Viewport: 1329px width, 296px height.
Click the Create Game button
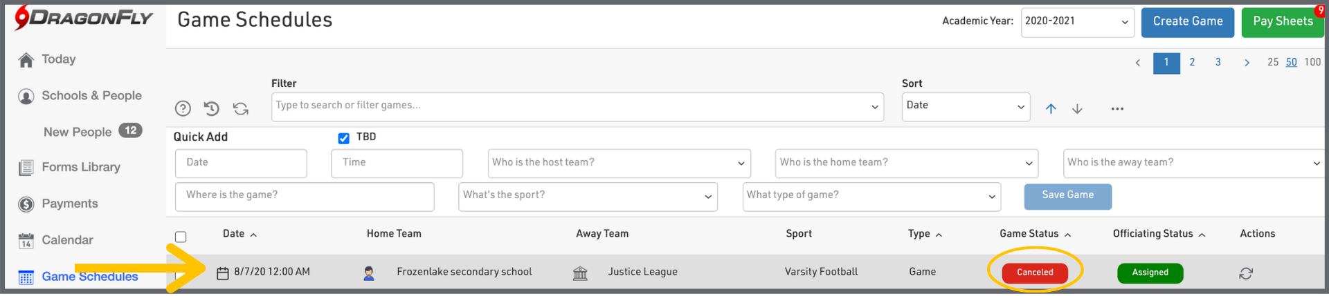[1187, 22]
